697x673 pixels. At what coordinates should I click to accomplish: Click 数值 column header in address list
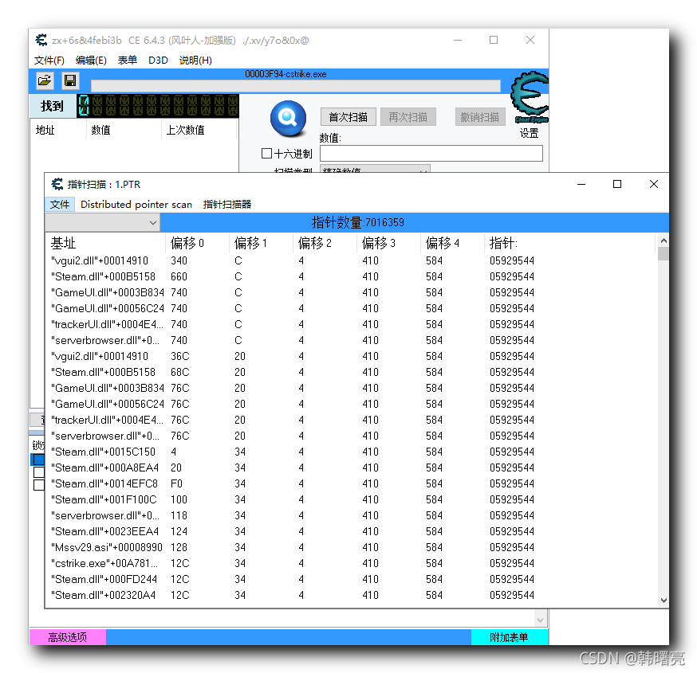click(124, 130)
